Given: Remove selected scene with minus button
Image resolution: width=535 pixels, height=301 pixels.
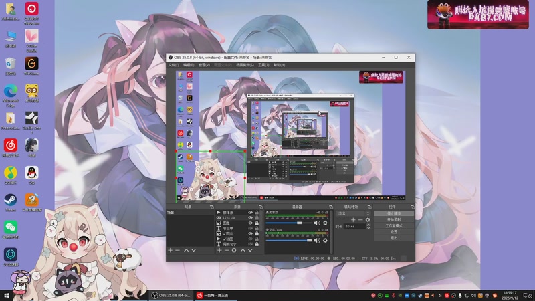Looking at the screenshot, I should coord(177,250).
